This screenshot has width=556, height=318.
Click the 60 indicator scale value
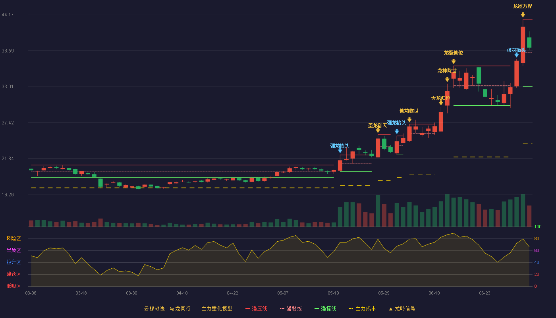click(537, 250)
